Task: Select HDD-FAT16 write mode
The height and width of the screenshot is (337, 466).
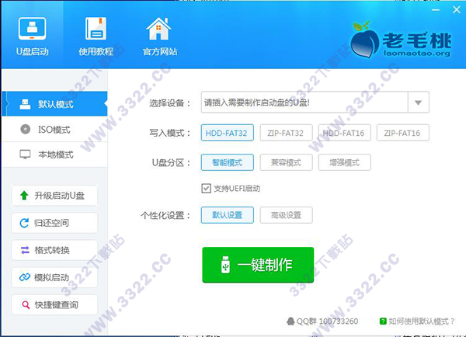Action: (344, 133)
